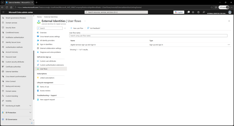Open the portal hamburger menu
Viewport: 234px width, 126px height.
(x=3, y=12)
